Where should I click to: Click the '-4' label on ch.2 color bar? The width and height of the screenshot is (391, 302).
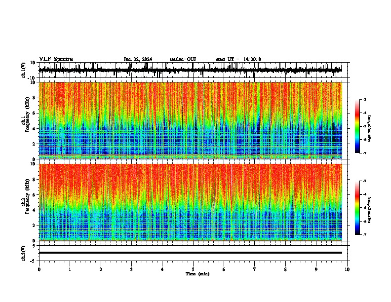pyautogui.click(x=364, y=194)
